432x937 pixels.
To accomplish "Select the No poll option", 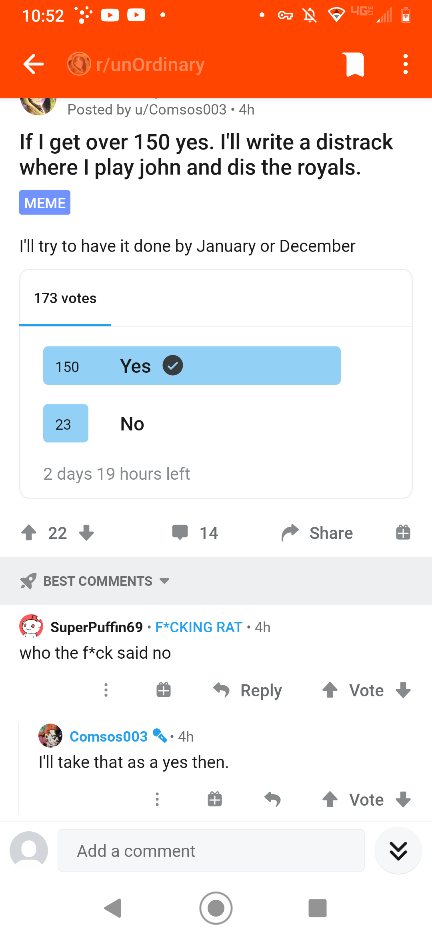I will point(132,424).
